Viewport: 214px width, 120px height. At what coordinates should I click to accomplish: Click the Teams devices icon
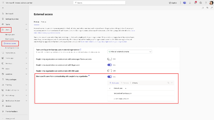click(3, 53)
